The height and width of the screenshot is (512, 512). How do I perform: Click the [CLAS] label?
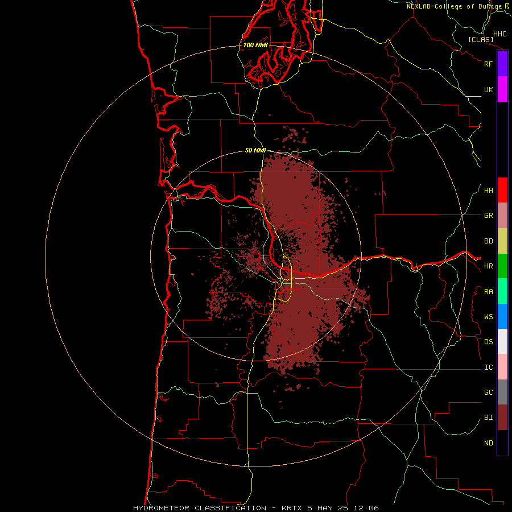click(x=481, y=40)
